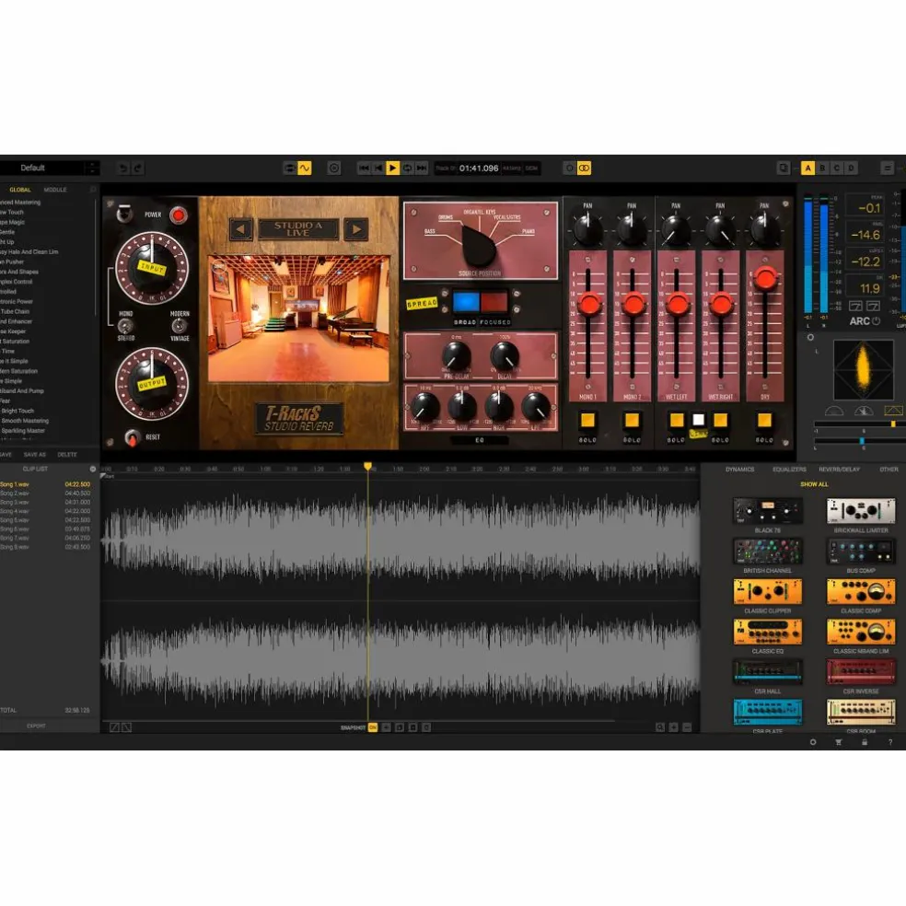Click the Source Position selector knob
The image size is (906, 906).
[479, 246]
